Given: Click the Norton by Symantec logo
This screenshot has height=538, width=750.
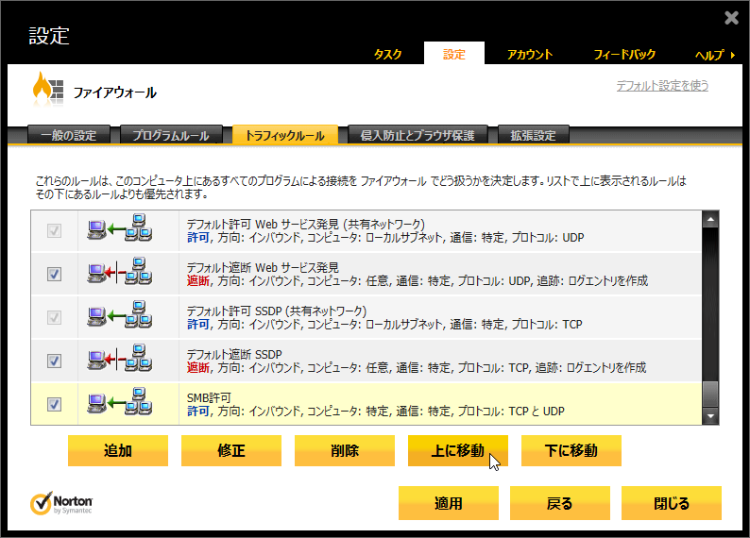Looking at the screenshot, I should click(62, 502).
